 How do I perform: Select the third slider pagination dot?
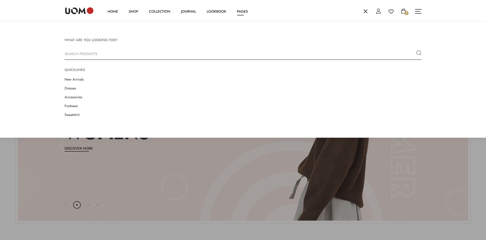click(89, 205)
